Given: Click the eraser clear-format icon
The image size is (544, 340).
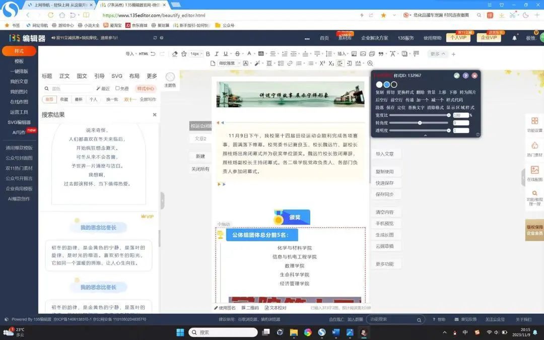Looking at the screenshot, I should pos(175,54).
